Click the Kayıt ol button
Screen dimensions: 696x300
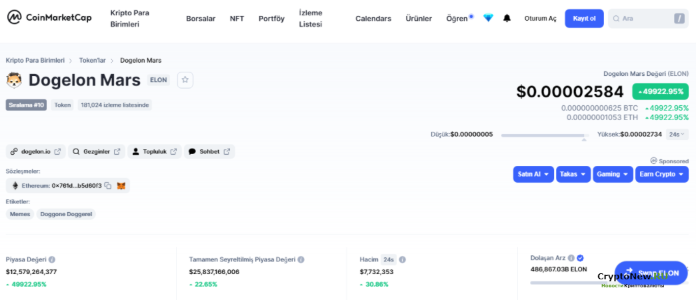pyautogui.click(x=584, y=19)
